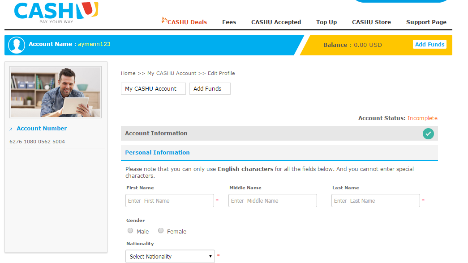
Task: Click the green checkmark on Account Information
Action: click(x=428, y=134)
